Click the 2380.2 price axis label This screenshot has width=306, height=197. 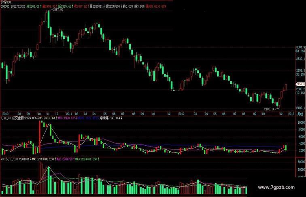tap(300, 89)
